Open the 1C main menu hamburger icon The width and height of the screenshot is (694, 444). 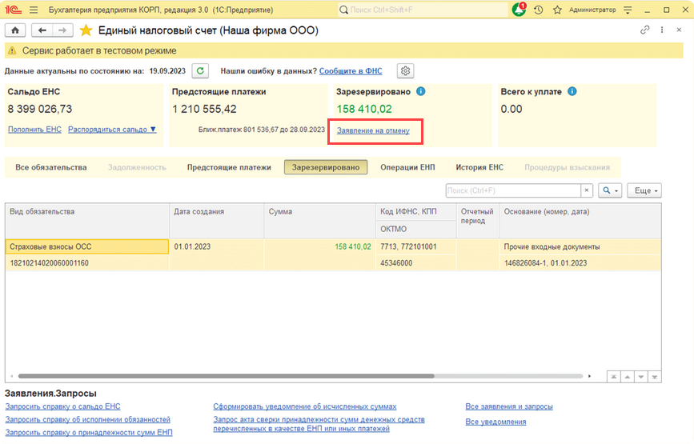point(34,10)
